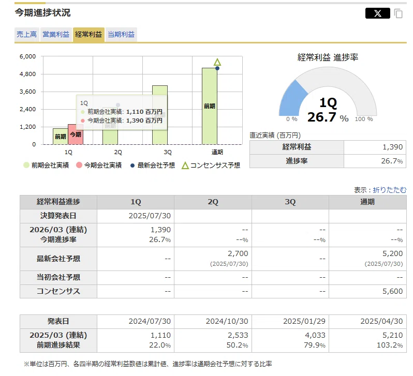The width and height of the screenshot is (413, 376).
Task: Select the 経常利益 tab
Action: click(89, 35)
